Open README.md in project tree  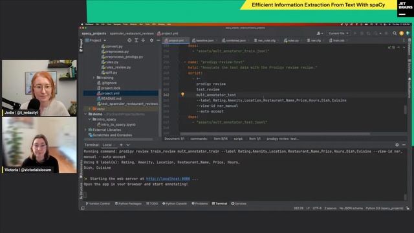point(109,98)
